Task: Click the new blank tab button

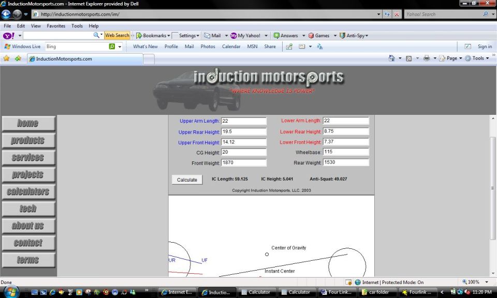Action: (x=149, y=59)
